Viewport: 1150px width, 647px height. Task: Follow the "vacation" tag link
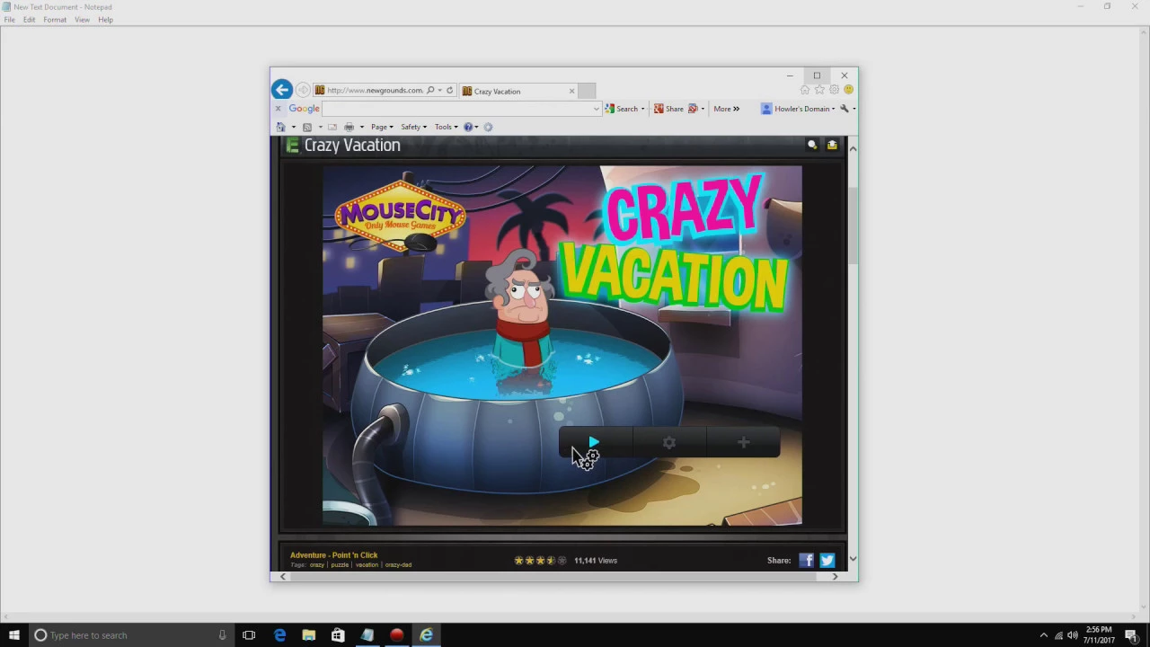coord(367,565)
